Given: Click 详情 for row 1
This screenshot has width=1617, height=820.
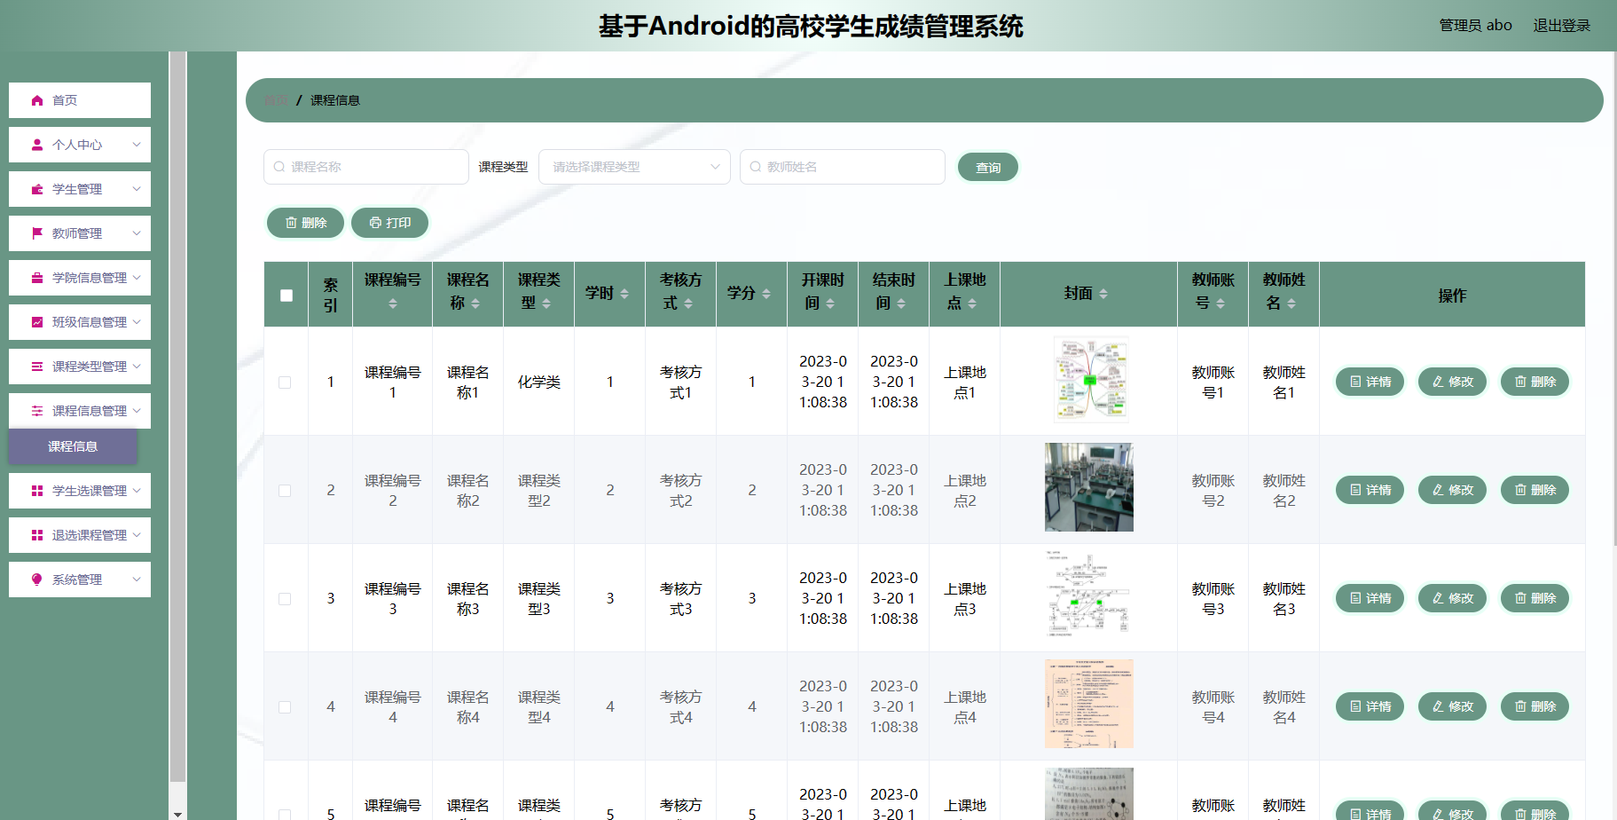Looking at the screenshot, I should tap(1370, 382).
